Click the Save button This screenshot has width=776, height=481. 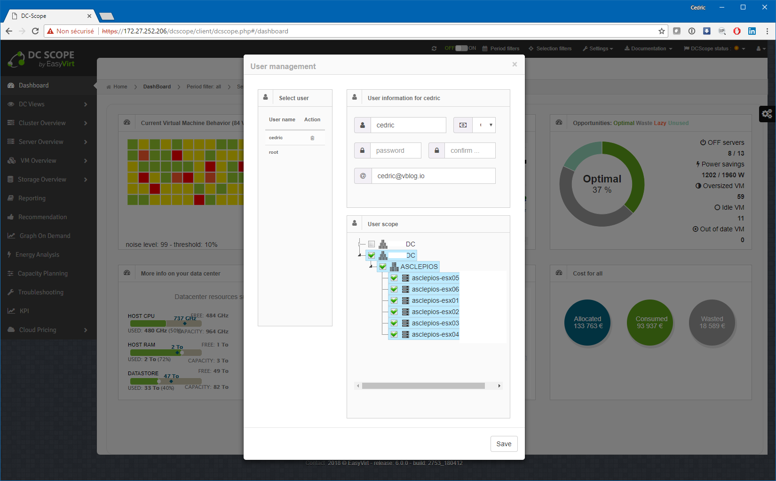point(504,444)
